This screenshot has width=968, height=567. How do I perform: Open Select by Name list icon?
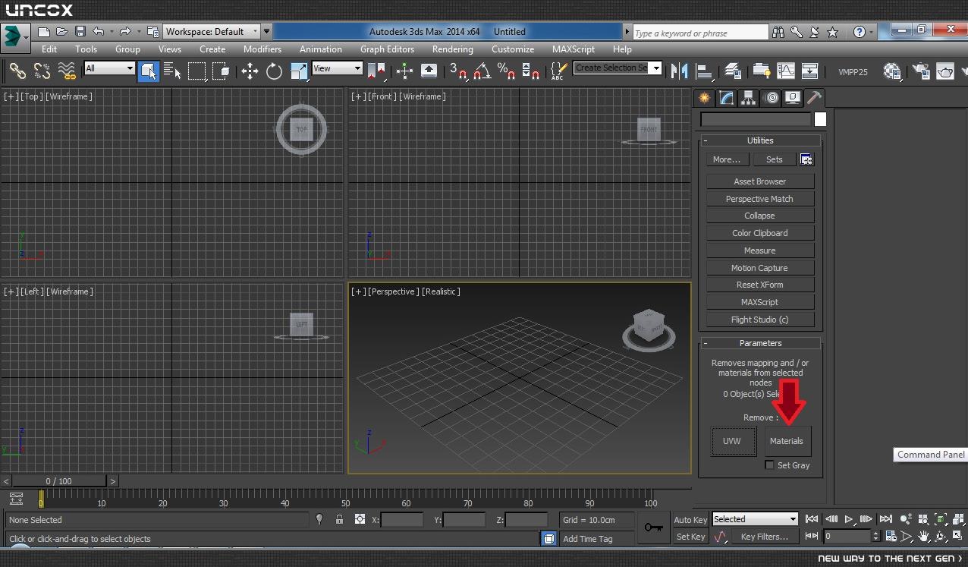pyautogui.click(x=172, y=71)
